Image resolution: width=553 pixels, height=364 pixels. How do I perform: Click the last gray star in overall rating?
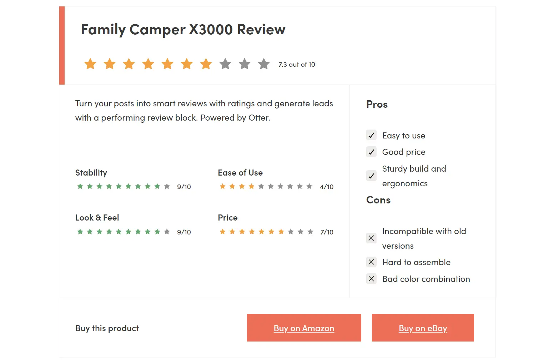point(264,64)
